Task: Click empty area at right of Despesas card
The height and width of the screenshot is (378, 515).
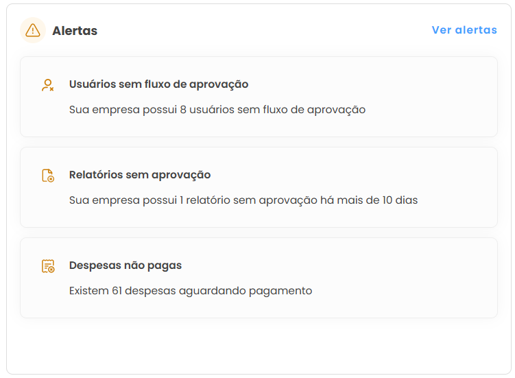Action: pyautogui.click(x=411, y=278)
